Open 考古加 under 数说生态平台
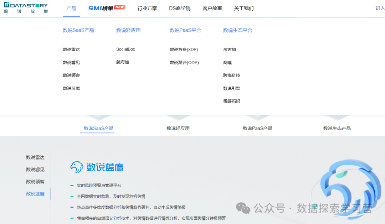Viewport: 385px width, 224px height. [230, 50]
